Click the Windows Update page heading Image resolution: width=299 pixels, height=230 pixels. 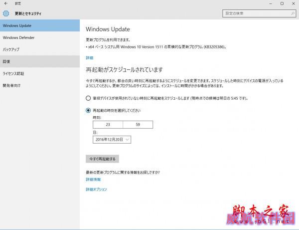[x=108, y=29]
